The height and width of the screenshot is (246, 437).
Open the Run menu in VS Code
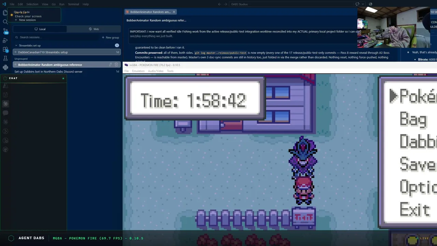tap(62, 4)
